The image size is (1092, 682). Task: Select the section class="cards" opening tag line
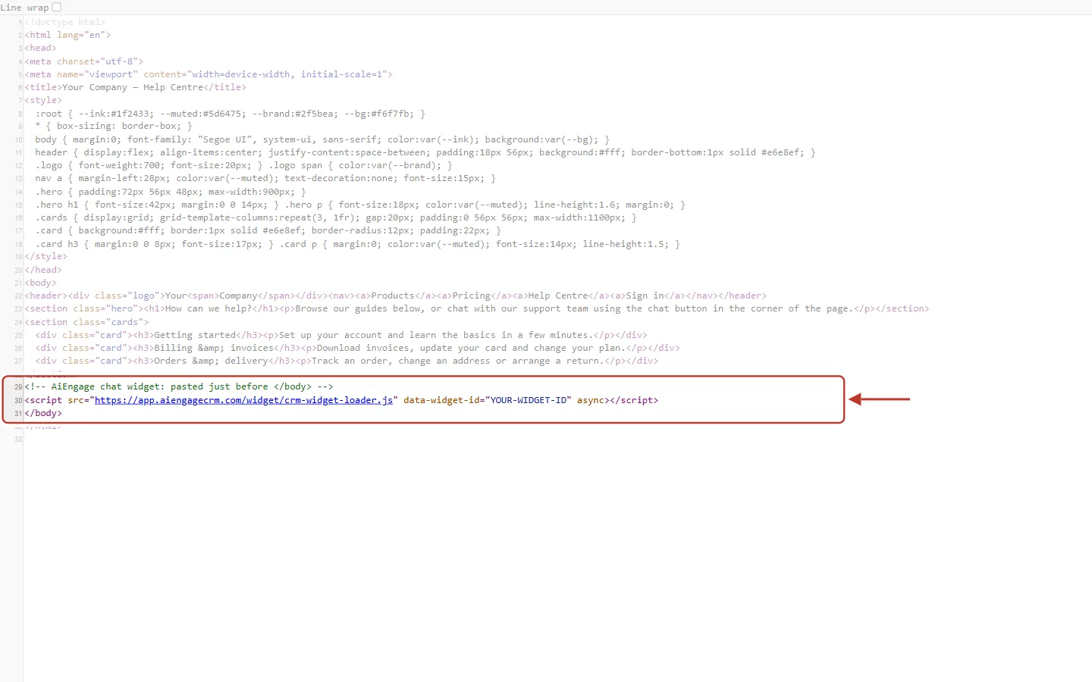coord(86,322)
